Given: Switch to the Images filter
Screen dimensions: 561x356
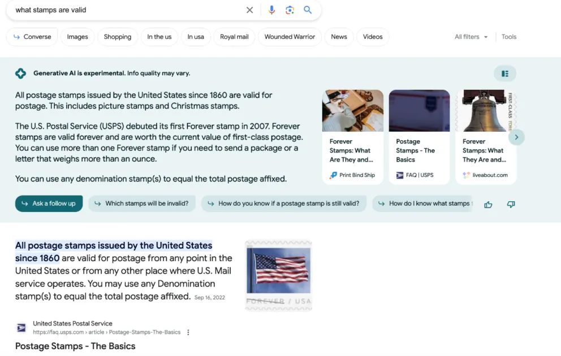Looking at the screenshot, I should (77, 37).
